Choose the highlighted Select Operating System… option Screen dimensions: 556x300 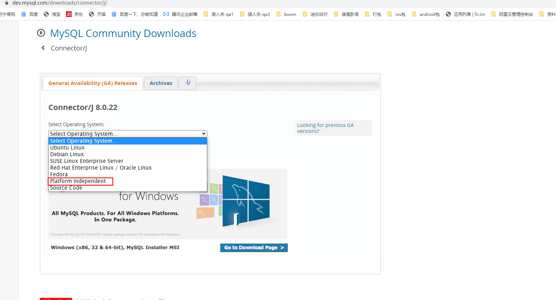pos(127,141)
